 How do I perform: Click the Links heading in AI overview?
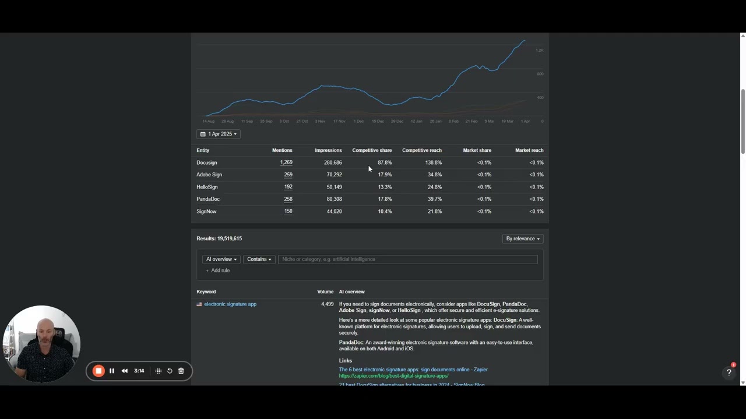click(346, 361)
